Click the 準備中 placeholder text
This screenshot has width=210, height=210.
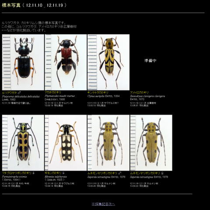(x=150, y=60)
